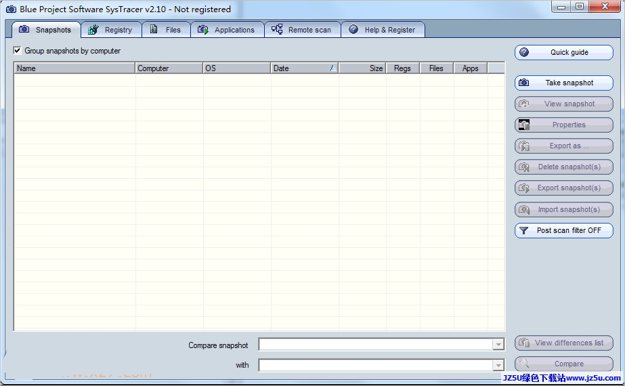Click the View snapshot button
Image resolution: width=625 pixels, height=386 pixels.
pyautogui.click(x=564, y=104)
